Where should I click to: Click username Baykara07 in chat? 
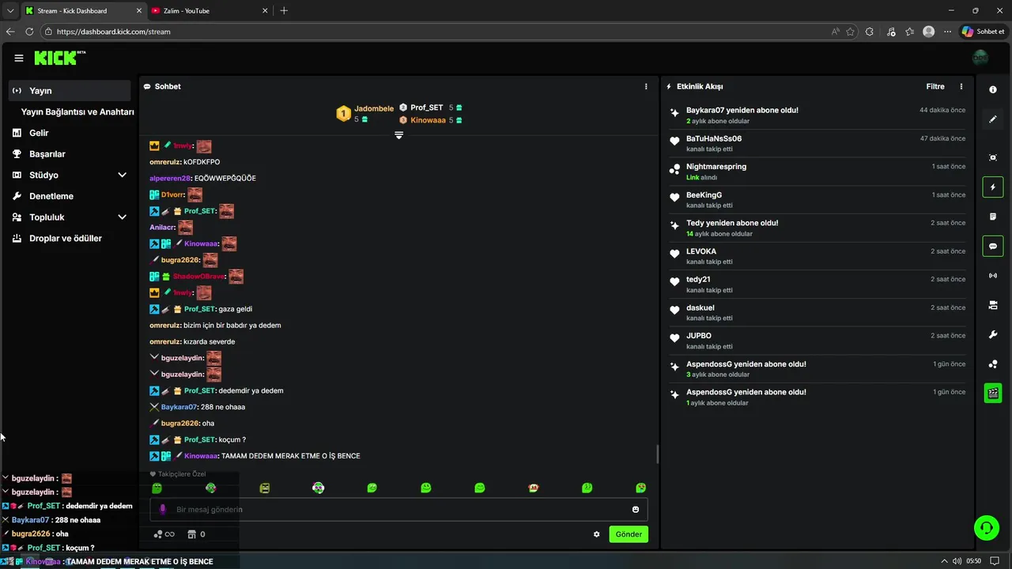179,407
